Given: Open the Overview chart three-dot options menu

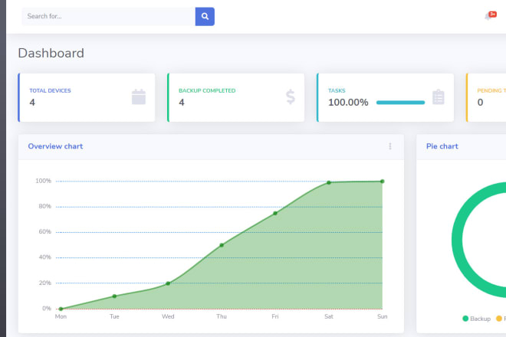Looking at the screenshot, I should [x=390, y=146].
